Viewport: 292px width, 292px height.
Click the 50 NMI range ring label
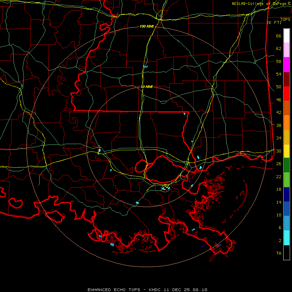[x=147, y=87]
